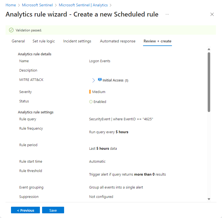This screenshot has height=218, width=222.
Task: Open the Set rule logic tab
Action: click(x=43, y=41)
